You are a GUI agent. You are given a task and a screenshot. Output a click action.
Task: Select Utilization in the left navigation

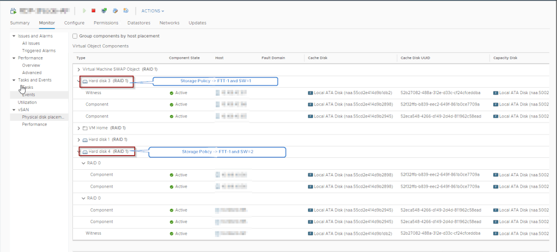coord(28,102)
